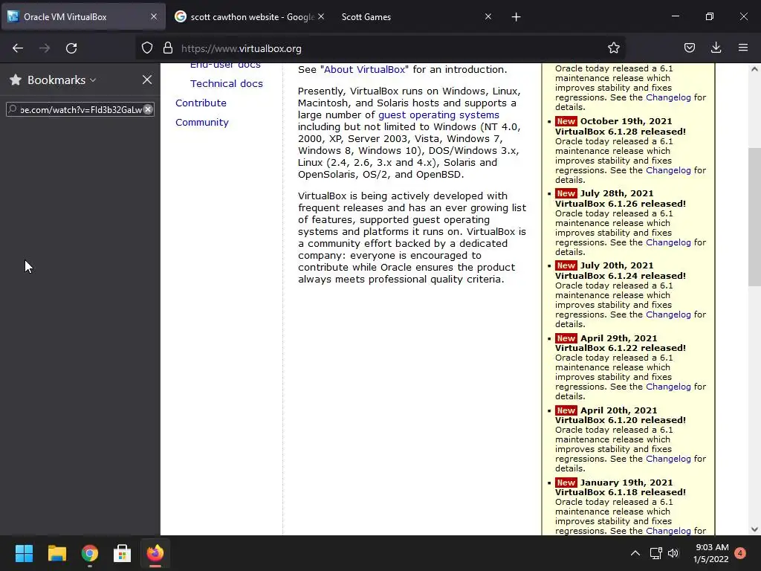Close the Scott Games tab

pyautogui.click(x=488, y=16)
